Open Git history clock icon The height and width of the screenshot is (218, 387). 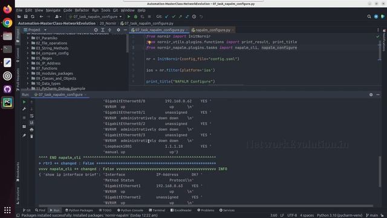coord(194,16)
